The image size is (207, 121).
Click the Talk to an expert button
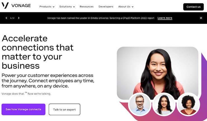tap(64, 110)
